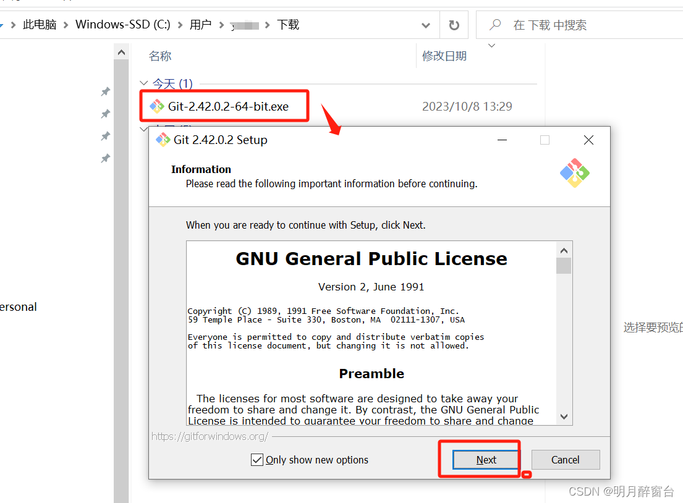Cancel the Git setup installer
Screen dimensions: 683x503
[566, 460]
